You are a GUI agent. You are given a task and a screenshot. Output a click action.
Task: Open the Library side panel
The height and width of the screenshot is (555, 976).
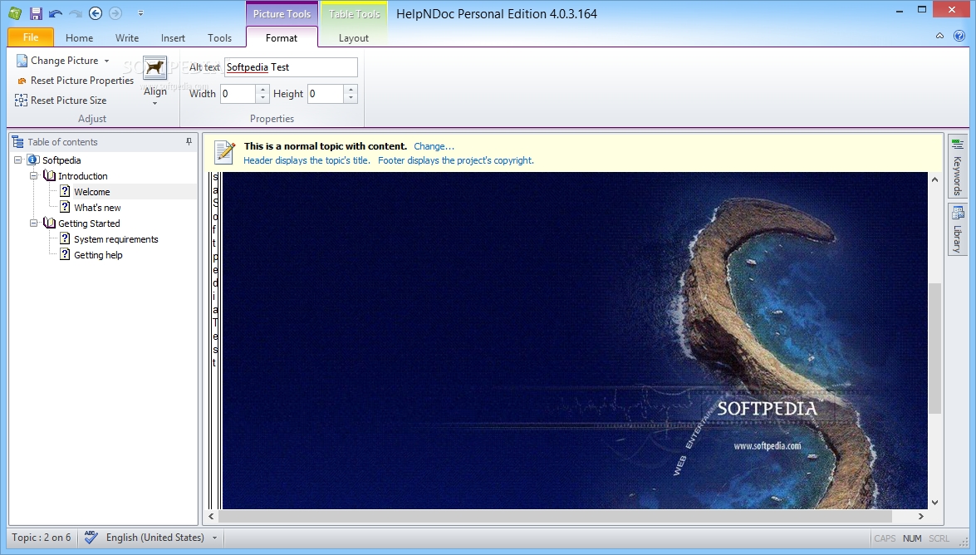tap(958, 229)
